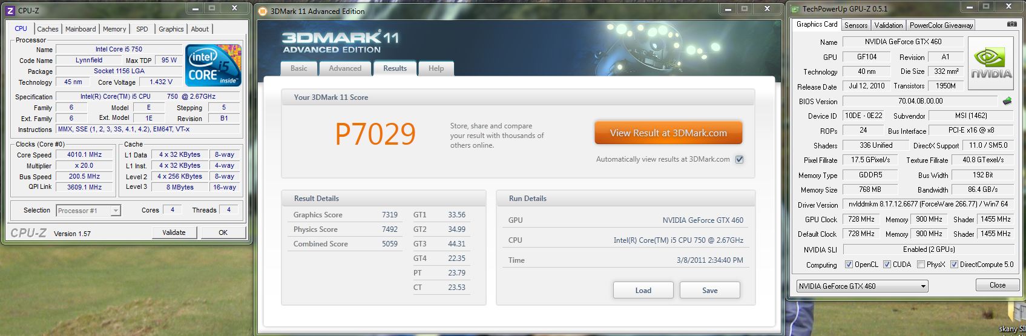This screenshot has width=1026, height=336.
Task: Click the Close button in GPU-Z
Action: point(998,285)
